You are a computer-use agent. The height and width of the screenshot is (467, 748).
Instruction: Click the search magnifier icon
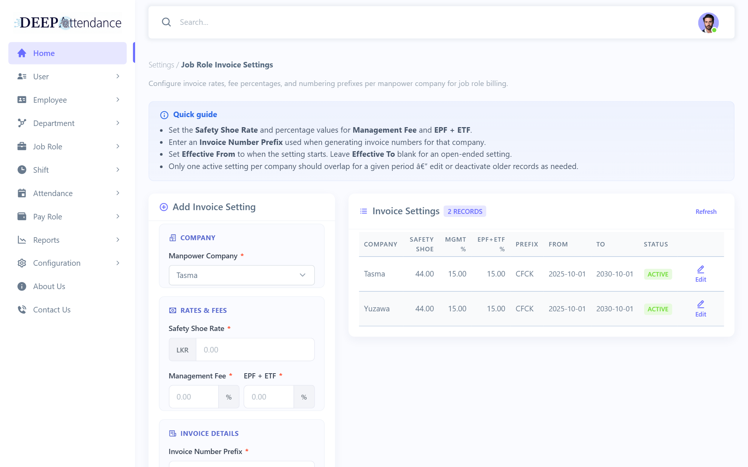(166, 22)
